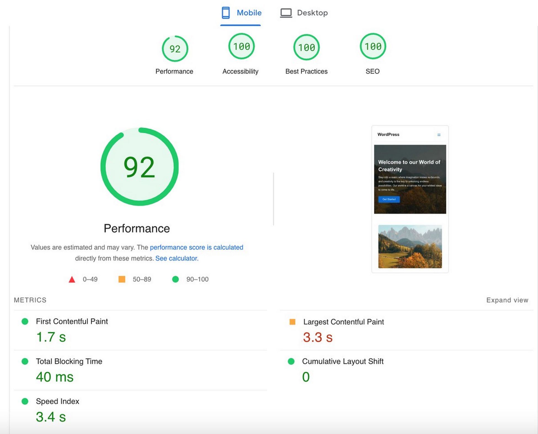
Task: Click the Desktop laptop icon
Action: (x=286, y=13)
